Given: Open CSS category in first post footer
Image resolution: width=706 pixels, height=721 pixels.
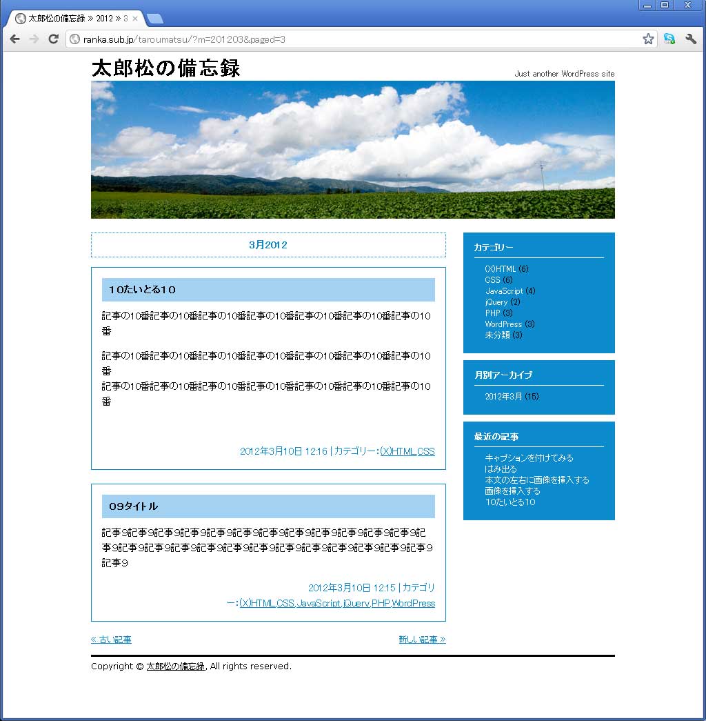Looking at the screenshot, I should [425, 451].
